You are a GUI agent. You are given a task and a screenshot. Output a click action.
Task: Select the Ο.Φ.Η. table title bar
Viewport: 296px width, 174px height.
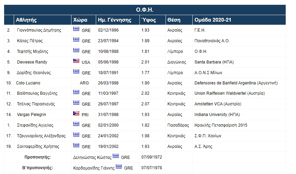point(145,10)
